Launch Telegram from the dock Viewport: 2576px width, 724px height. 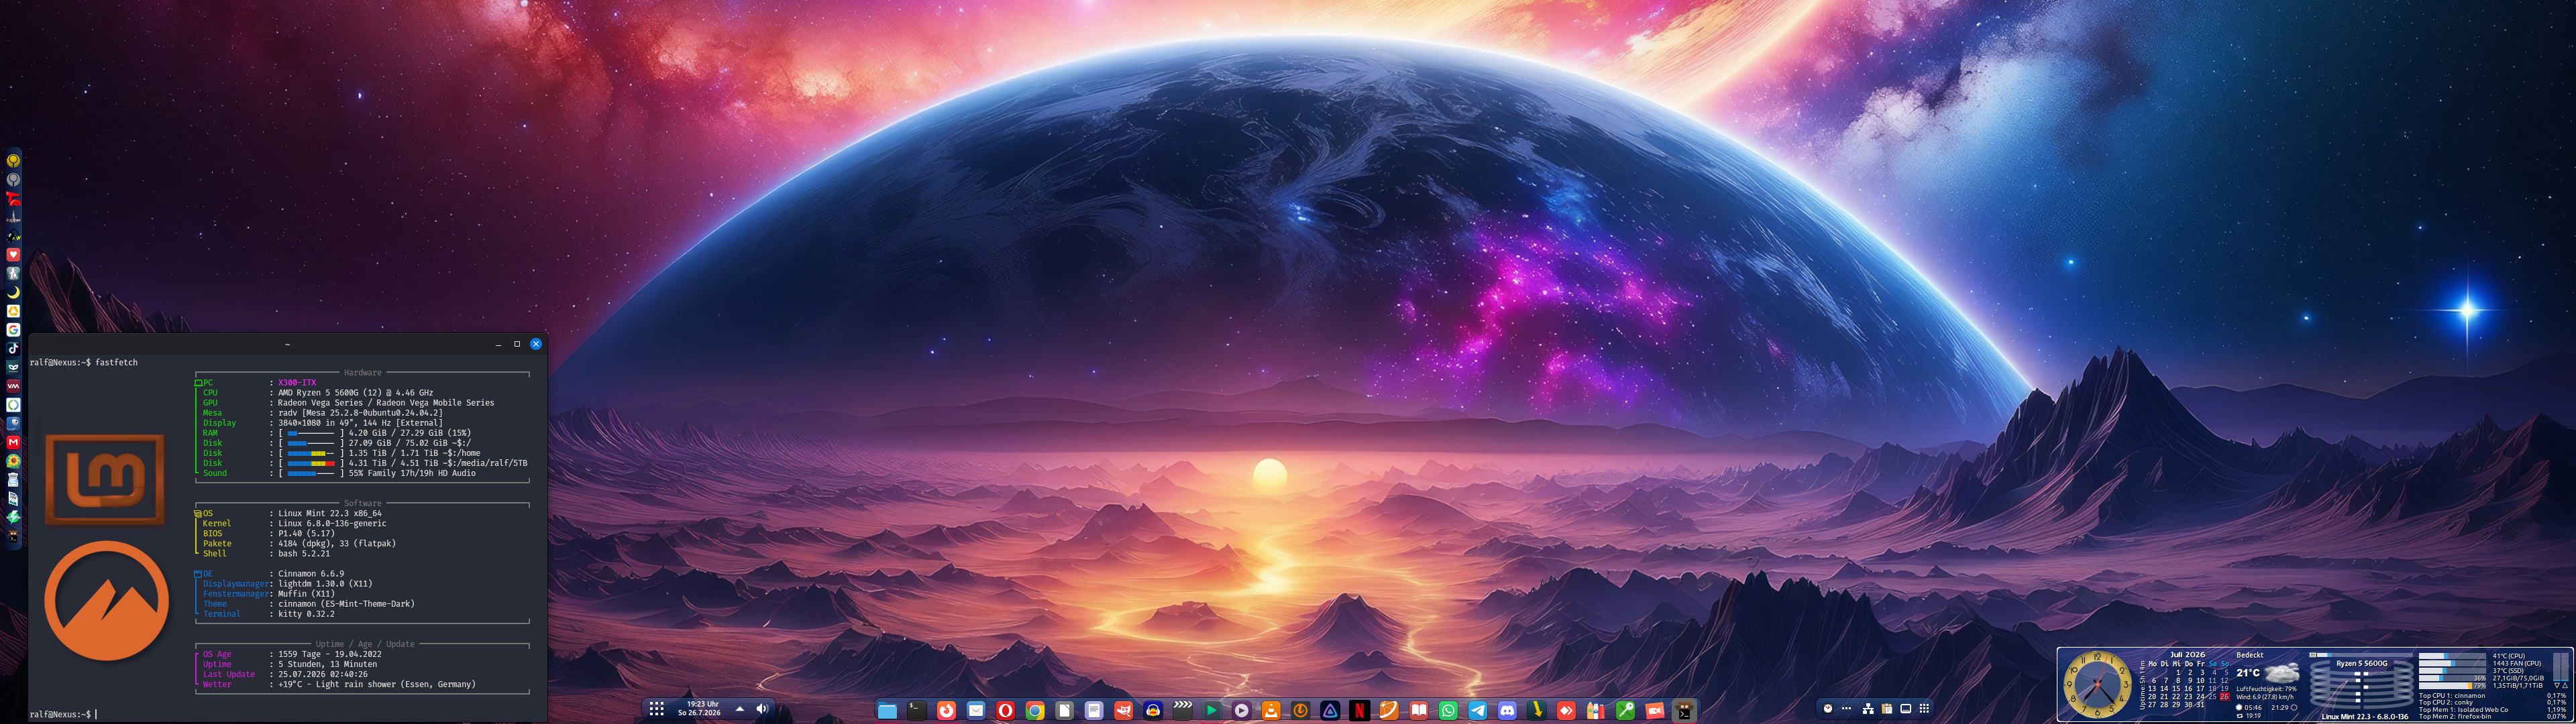(x=1477, y=710)
